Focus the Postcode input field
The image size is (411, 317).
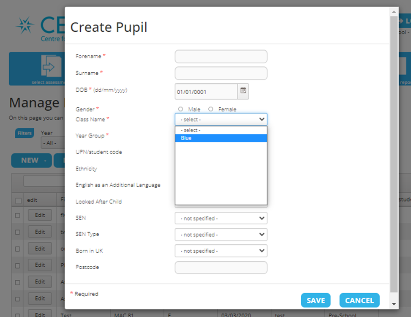pos(221,268)
